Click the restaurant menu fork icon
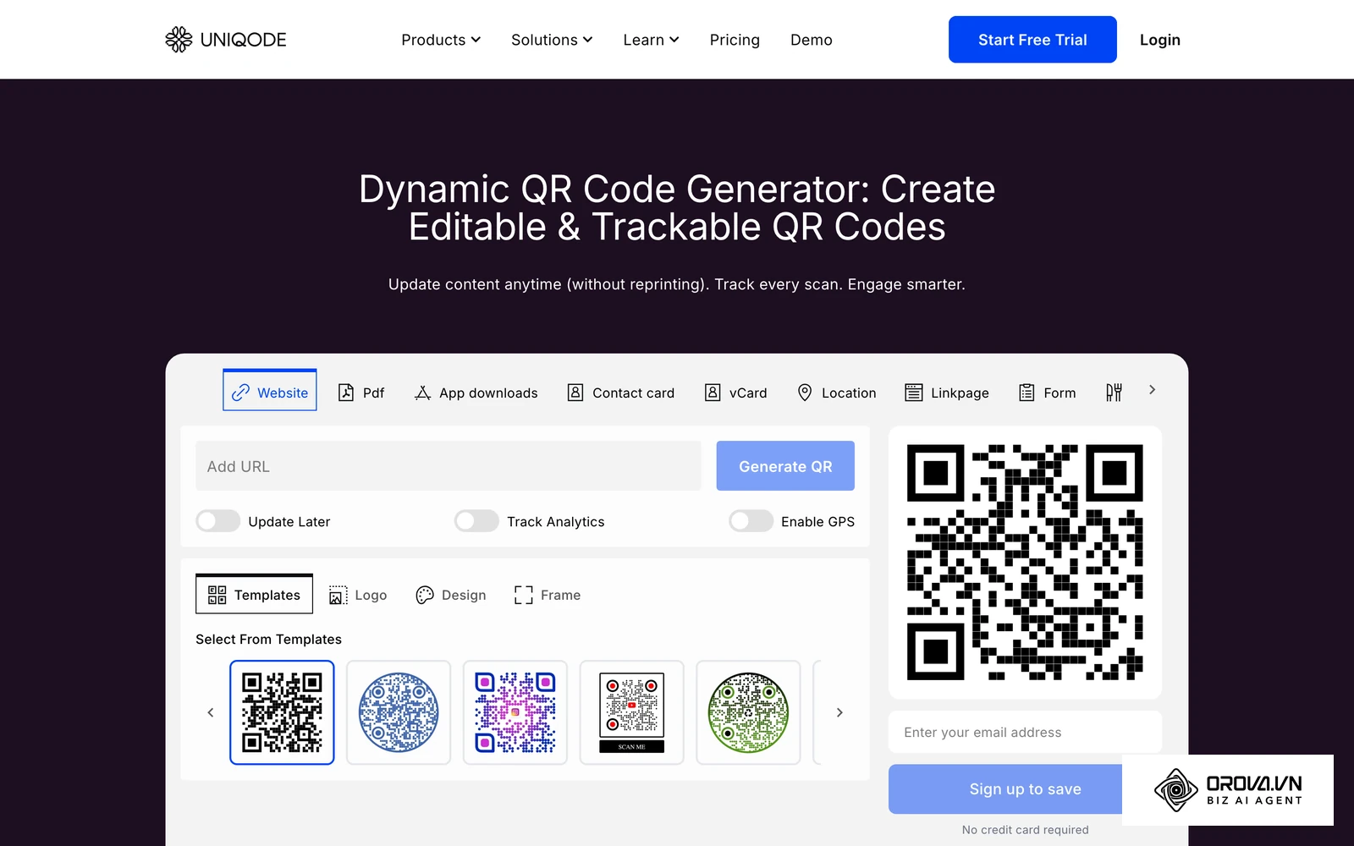1354x846 pixels. [1114, 393]
